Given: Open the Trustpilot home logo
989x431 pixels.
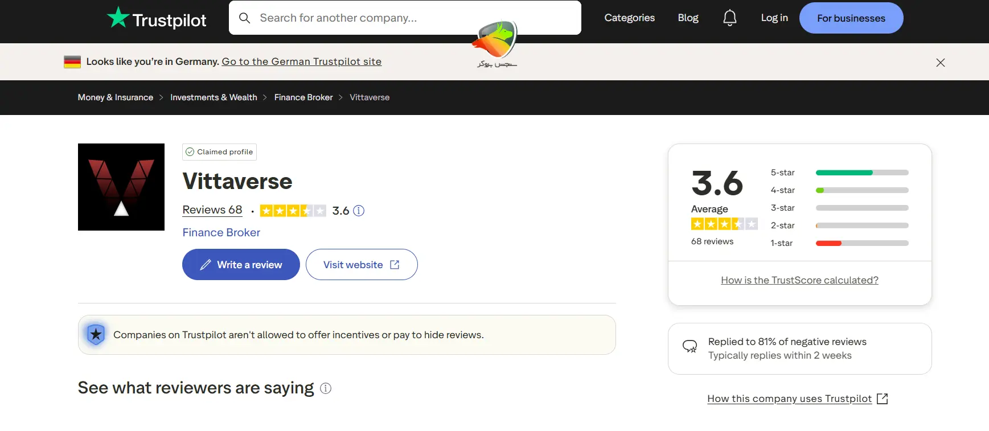Looking at the screenshot, I should coord(157,18).
